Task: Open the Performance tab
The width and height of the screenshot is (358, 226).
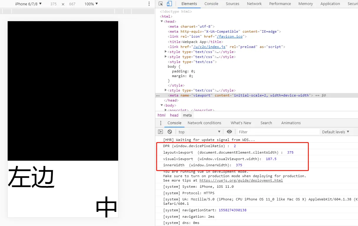Action: tap(280, 4)
